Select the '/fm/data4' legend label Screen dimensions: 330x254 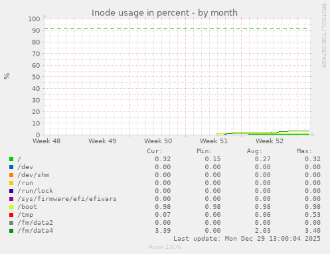(x=35, y=231)
